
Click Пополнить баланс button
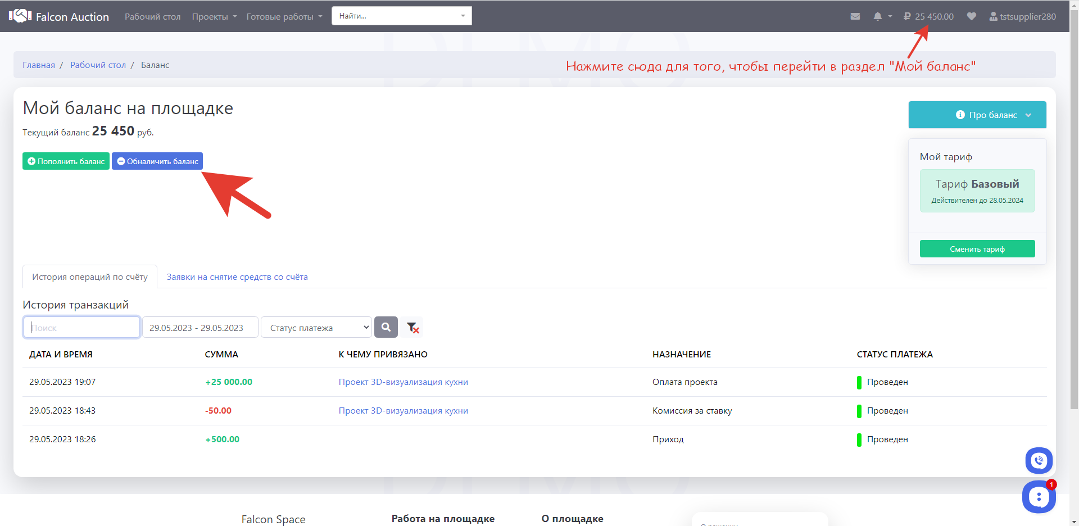(x=66, y=161)
